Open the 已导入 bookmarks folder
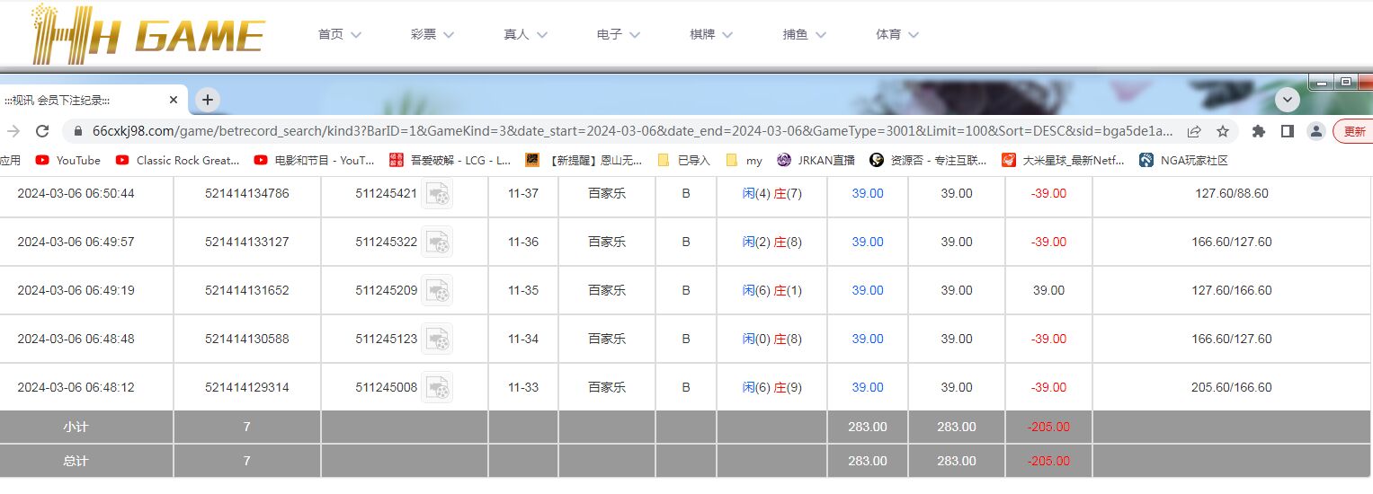This screenshot has width=1373, height=494. pos(684,160)
